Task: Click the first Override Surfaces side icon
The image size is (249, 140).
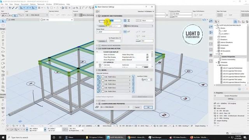Action: (x=98, y=77)
